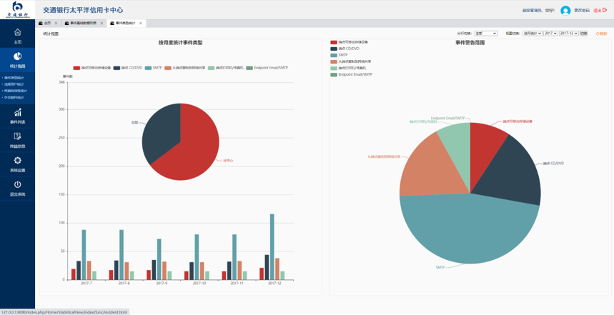Click the red logout link in header

point(599,11)
